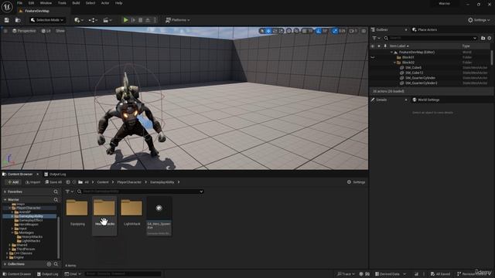This screenshot has width=495, height=278.
Task: Click Save All in Content Browser
Action: point(53,182)
